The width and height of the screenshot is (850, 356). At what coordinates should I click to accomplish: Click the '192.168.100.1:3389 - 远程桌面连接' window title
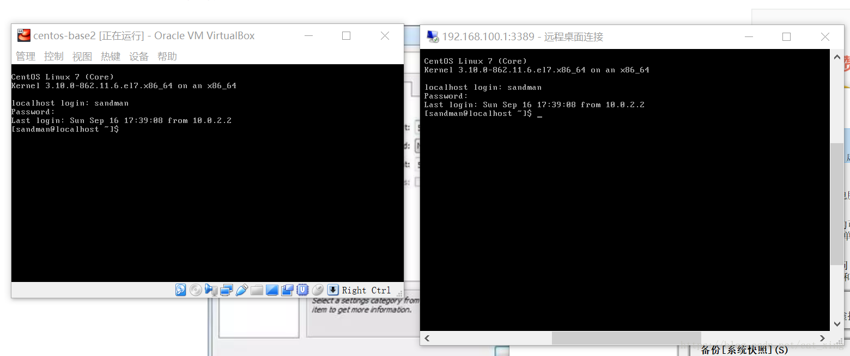(x=523, y=37)
